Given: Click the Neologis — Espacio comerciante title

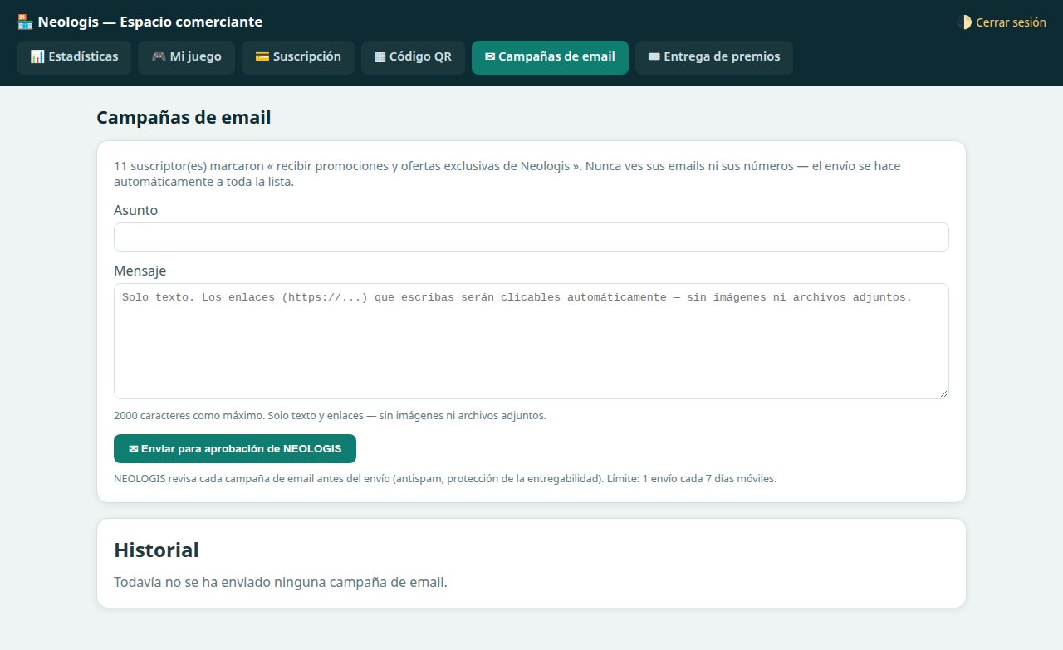Looking at the screenshot, I should 149,22.
